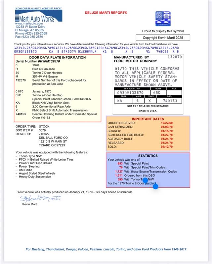Select the 'Heavy Duty Suspension' feature
This screenshot has height=264, width=212.
(x=35, y=177)
